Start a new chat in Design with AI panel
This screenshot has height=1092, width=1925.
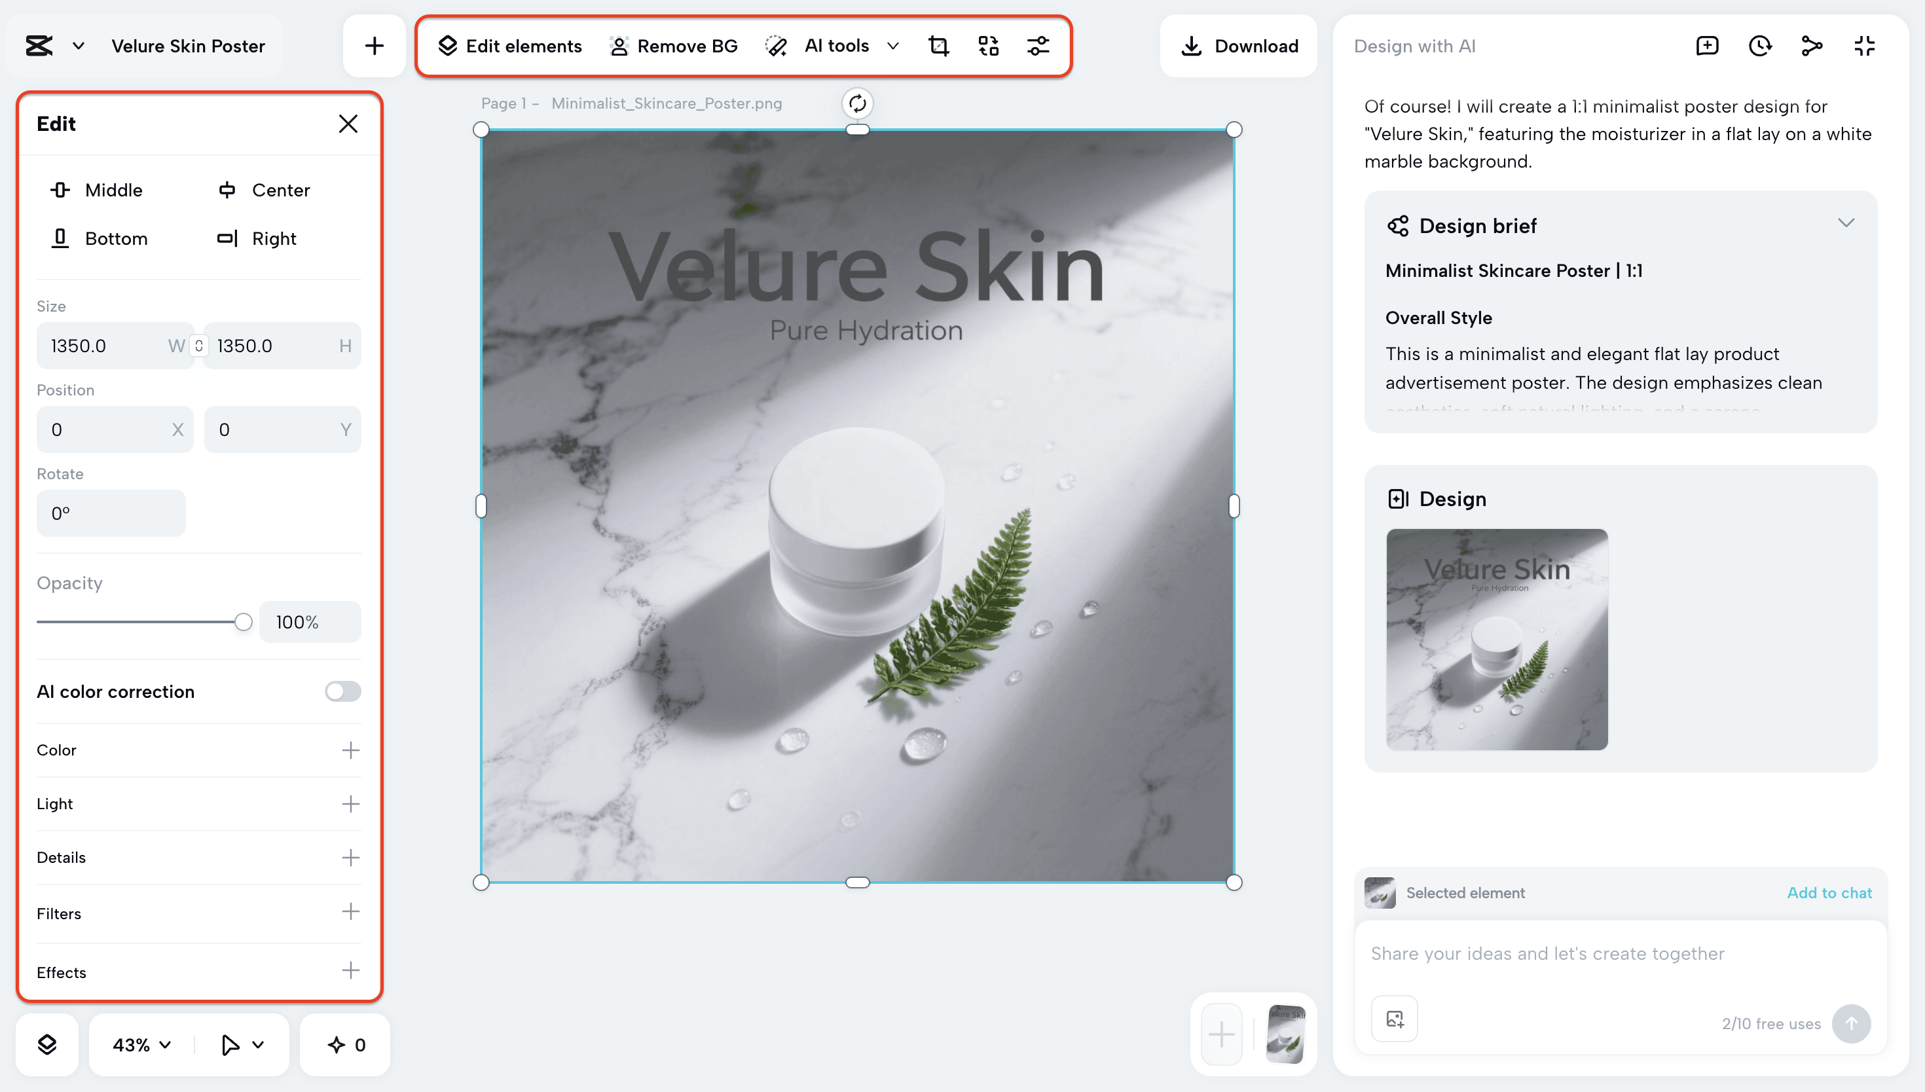pyautogui.click(x=1707, y=46)
